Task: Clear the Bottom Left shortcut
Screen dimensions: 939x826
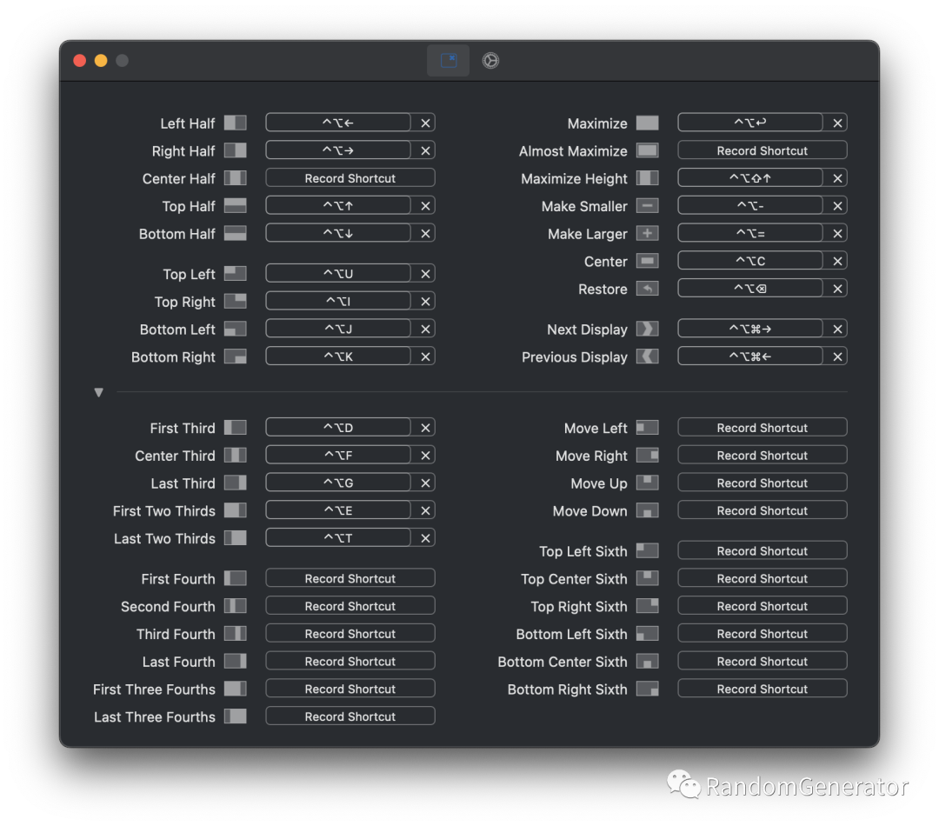Action: click(425, 329)
